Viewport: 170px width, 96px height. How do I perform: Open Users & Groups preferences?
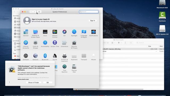[35, 45]
